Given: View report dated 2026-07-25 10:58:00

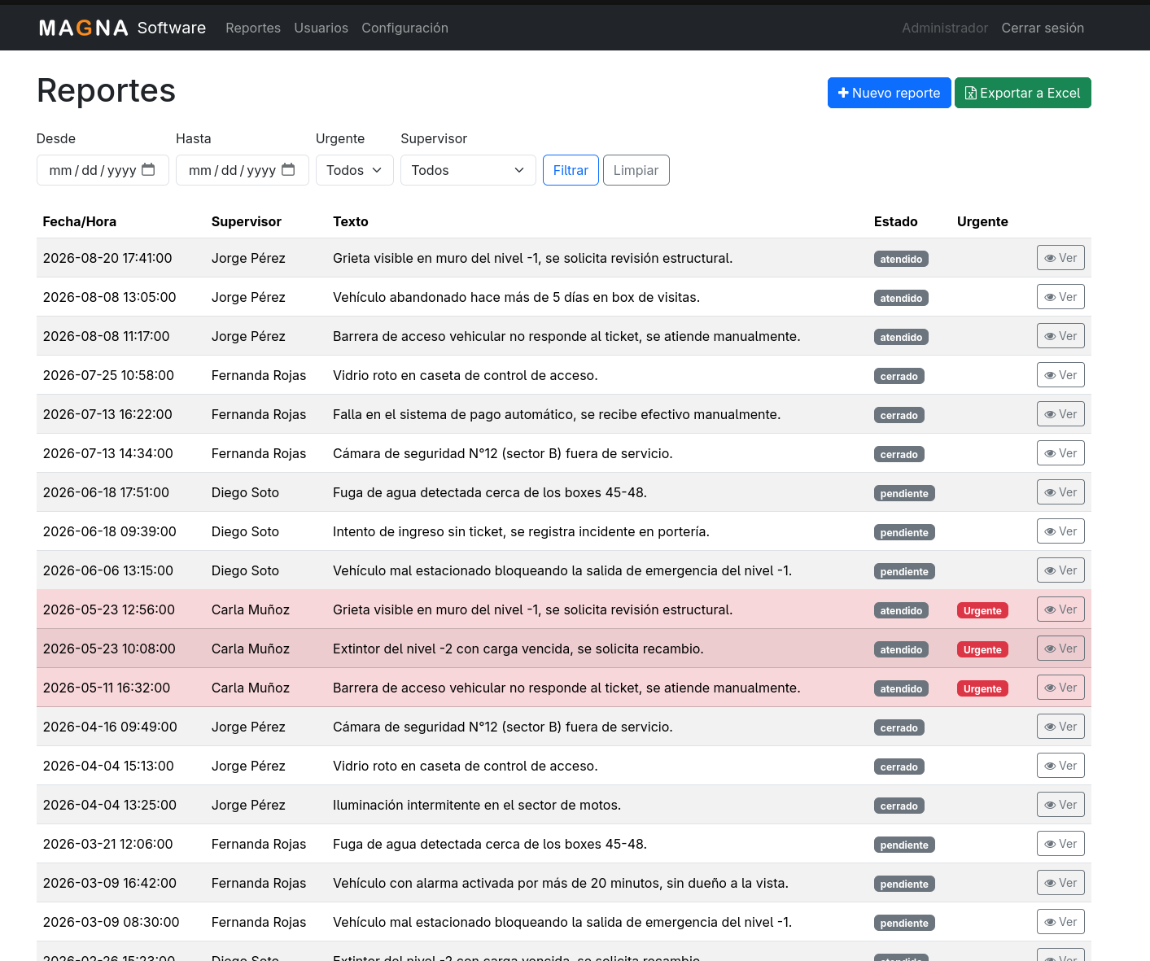Looking at the screenshot, I should pos(1060,375).
